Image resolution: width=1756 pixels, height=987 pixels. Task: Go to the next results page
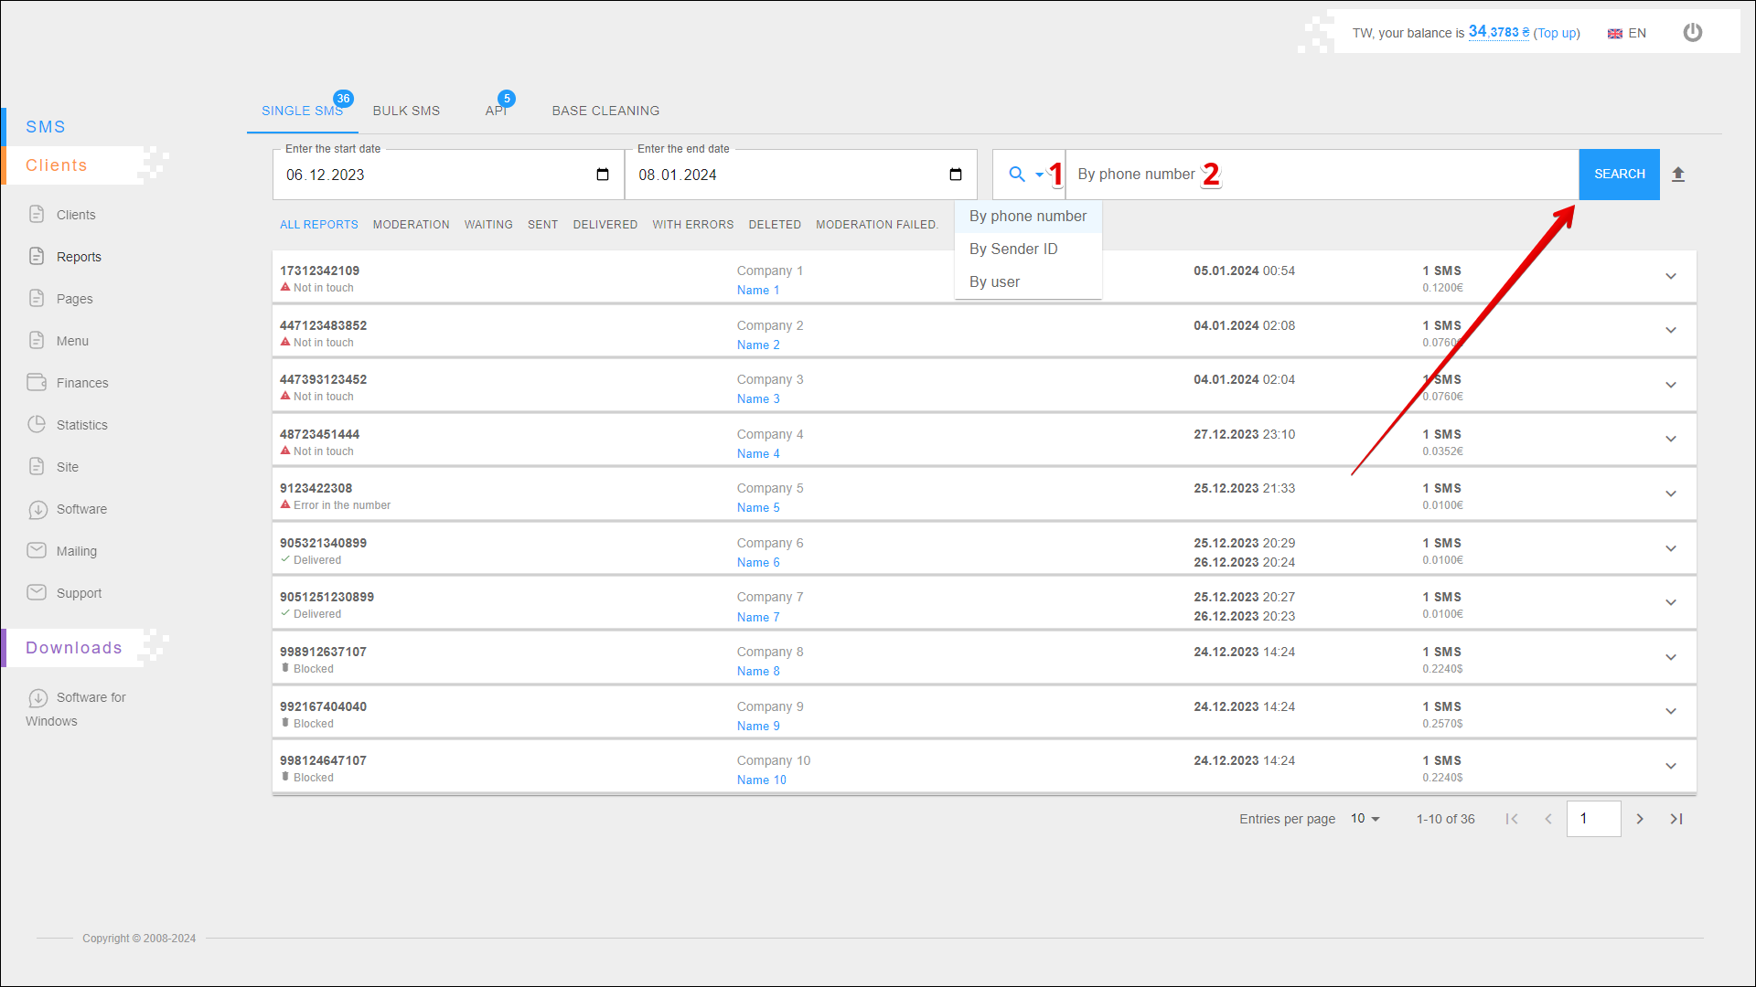pos(1640,819)
